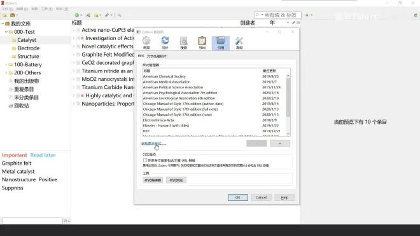Click the Add Attachment paperclip icon
The width and height of the screenshot is (420, 236).
[x=107, y=15]
